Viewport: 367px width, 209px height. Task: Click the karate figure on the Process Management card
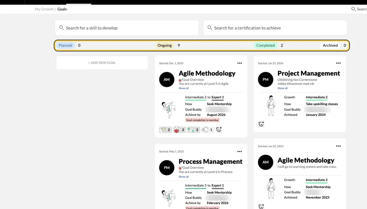[168, 198]
